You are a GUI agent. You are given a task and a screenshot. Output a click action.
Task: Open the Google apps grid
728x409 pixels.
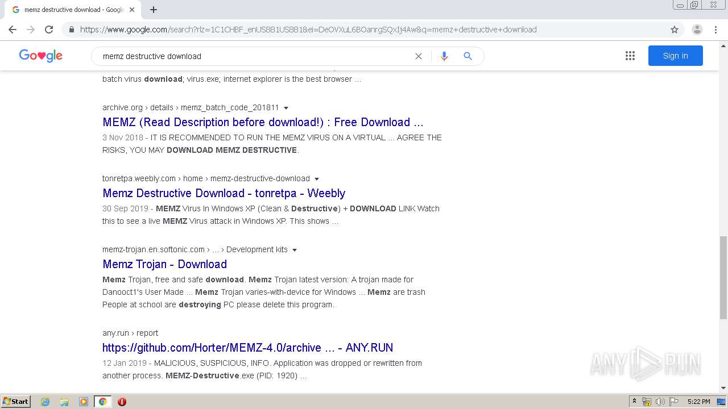(630, 56)
